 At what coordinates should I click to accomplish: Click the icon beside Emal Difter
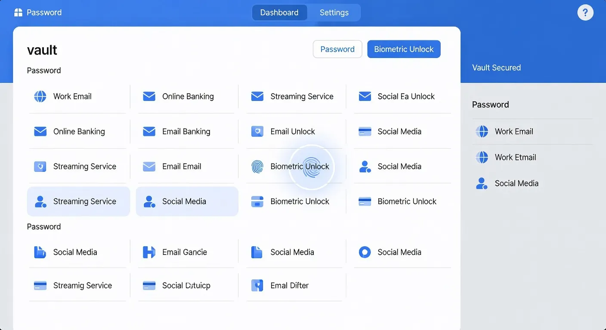pyautogui.click(x=257, y=285)
